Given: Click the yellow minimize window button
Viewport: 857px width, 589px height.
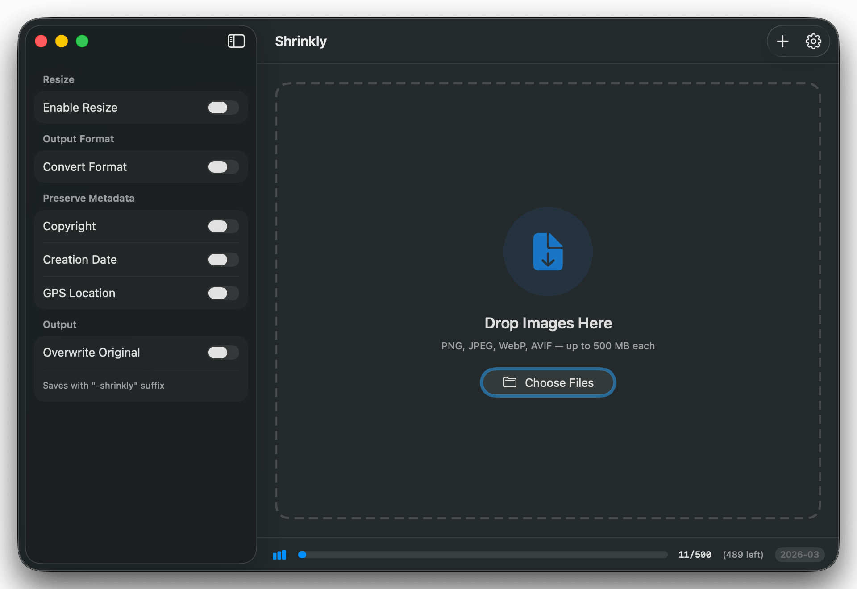Looking at the screenshot, I should [x=62, y=41].
